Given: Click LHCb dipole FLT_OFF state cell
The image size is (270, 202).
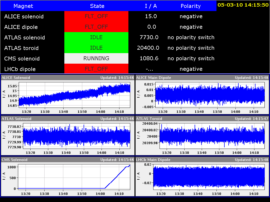Looking at the screenshot, I should (96, 69).
